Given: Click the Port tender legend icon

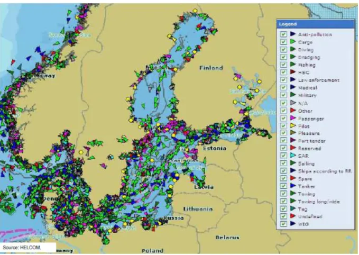Looking at the screenshot, I should 293,140.
